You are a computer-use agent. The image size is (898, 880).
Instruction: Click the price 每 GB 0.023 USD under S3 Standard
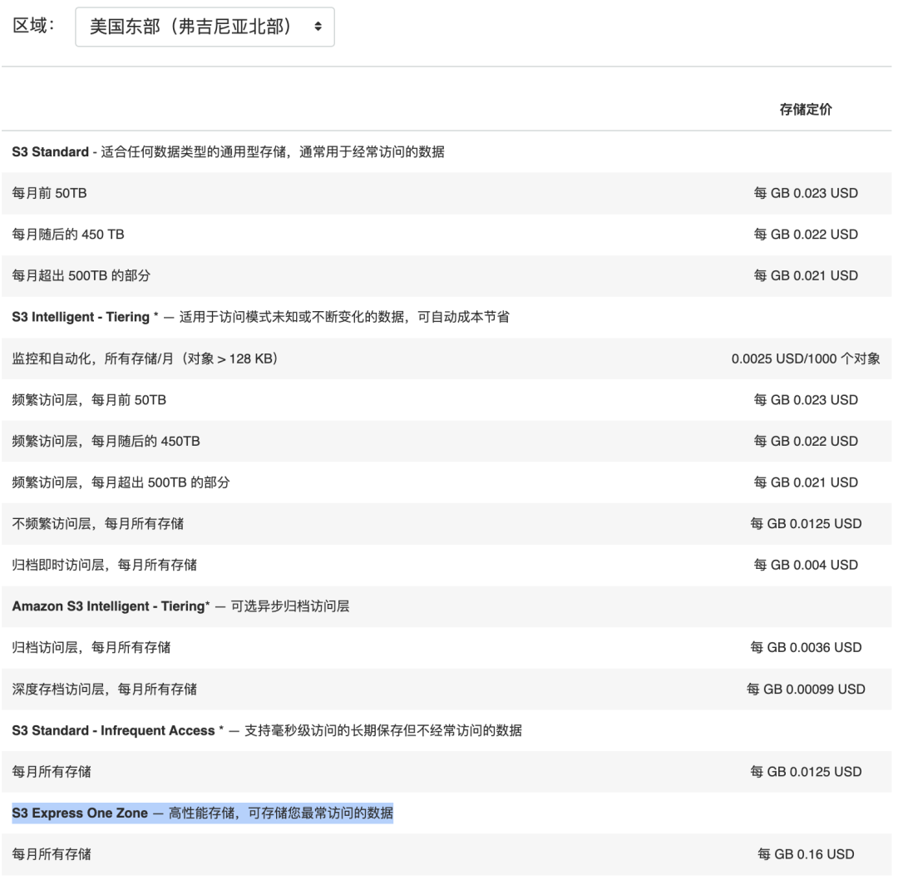point(805,193)
